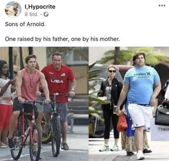169x161 pixels.
Task: Click the black handbag at right photo edge
Action: (x=162, y=115)
